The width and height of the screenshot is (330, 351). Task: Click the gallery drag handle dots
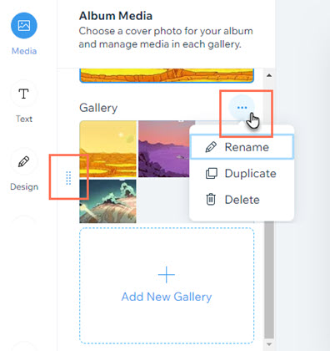point(68,178)
